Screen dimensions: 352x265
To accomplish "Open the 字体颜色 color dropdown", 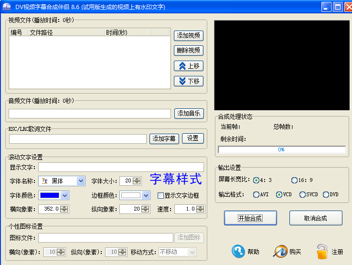I will [65, 195].
